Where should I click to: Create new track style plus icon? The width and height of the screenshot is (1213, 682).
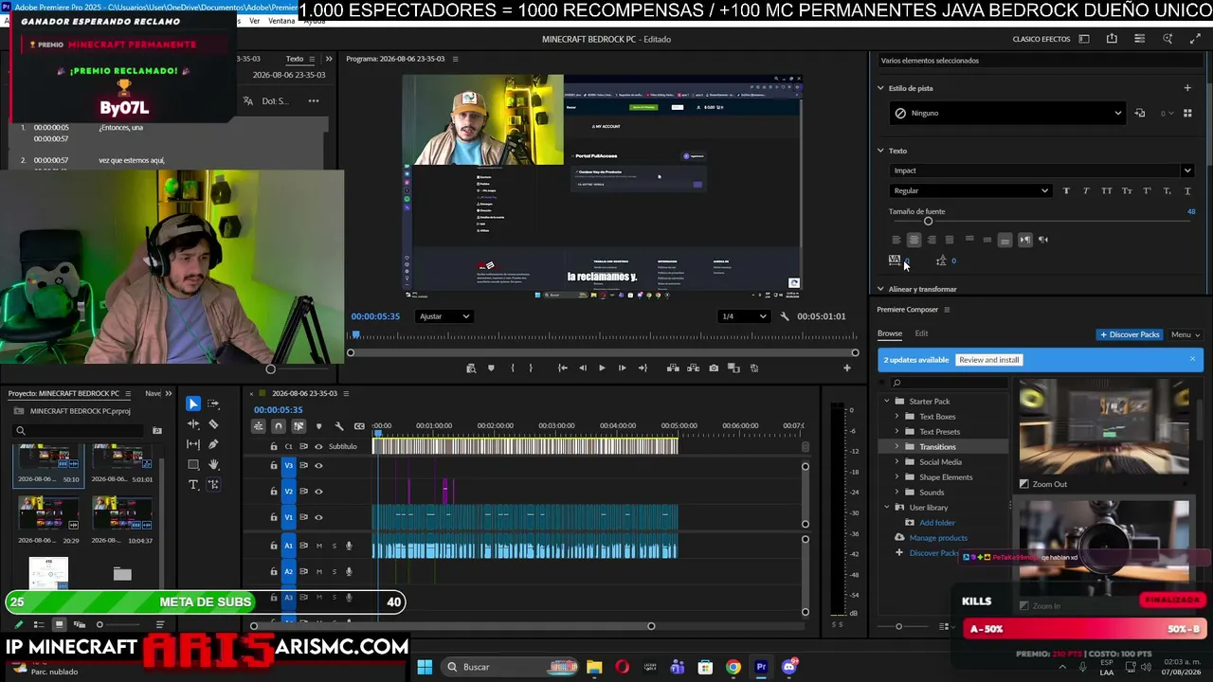point(1186,88)
